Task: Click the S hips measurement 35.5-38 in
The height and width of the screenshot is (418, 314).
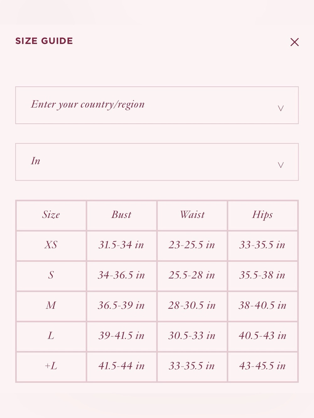Action: point(262,275)
